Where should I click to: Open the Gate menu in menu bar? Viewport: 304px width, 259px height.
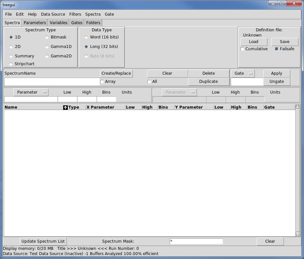coord(109,14)
